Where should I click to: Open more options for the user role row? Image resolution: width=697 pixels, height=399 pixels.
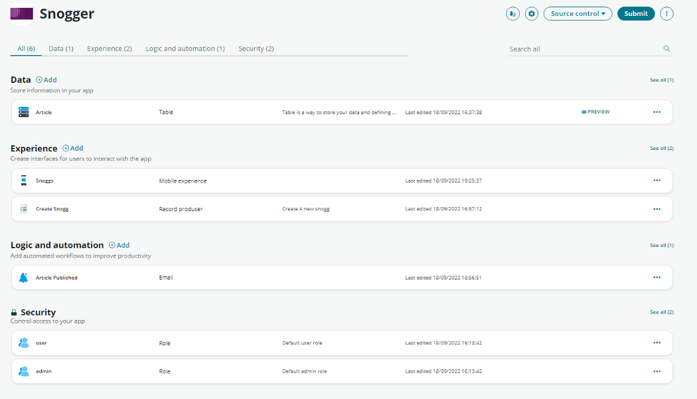(657, 343)
